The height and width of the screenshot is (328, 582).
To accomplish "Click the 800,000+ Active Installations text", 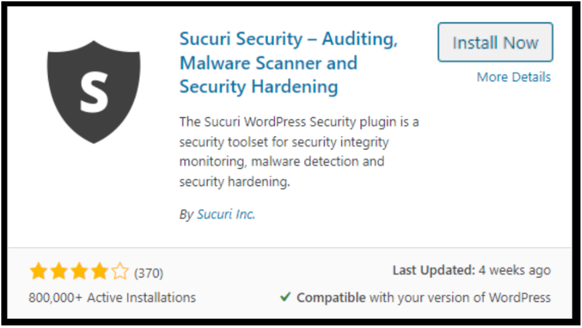I will 112,297.
